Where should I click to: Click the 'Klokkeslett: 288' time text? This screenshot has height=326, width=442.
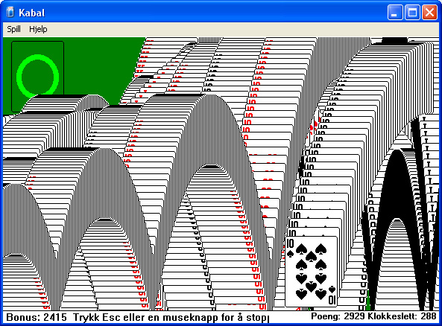[402, 316]
